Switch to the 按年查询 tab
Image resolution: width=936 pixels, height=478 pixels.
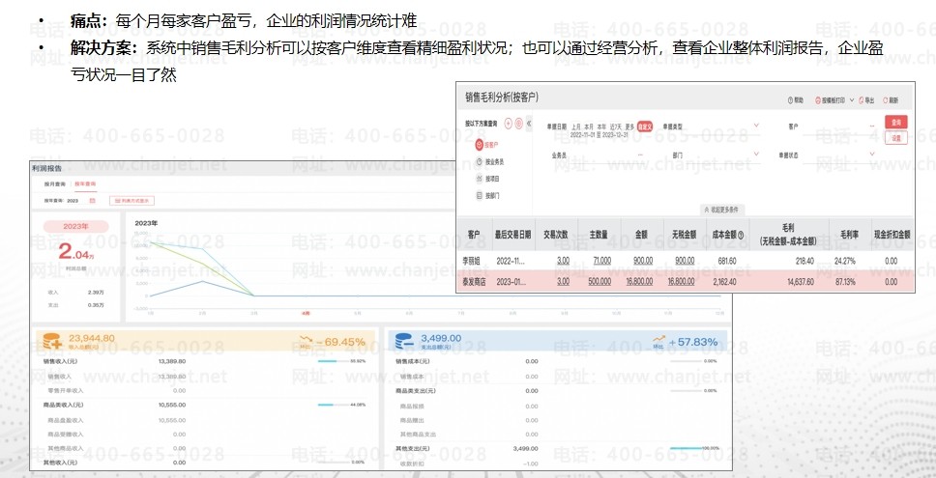click(84, 183)
